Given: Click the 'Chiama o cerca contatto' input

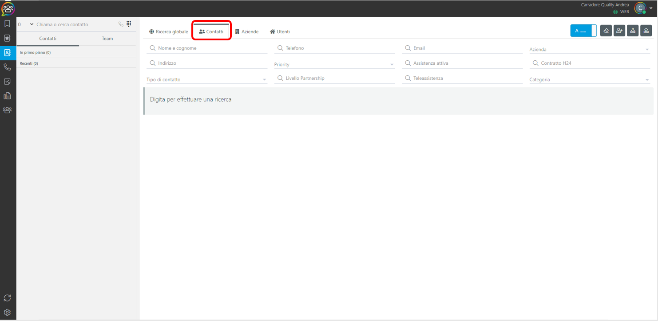Looking at the screenshot, I should click(75, 24).
